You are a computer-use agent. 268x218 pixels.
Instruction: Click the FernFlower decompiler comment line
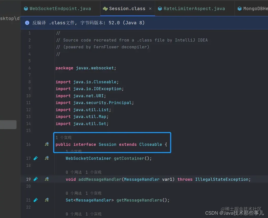point(103,47)
